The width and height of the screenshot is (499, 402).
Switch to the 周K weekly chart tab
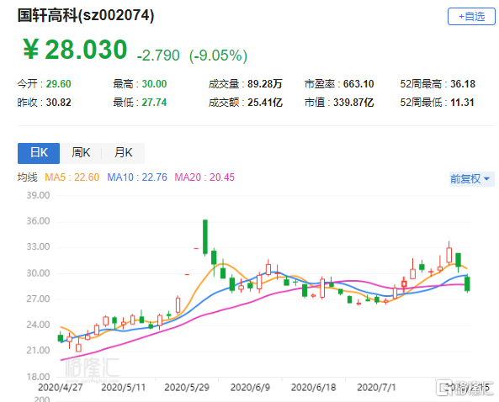pyautogui.click(x=81, y=153)
